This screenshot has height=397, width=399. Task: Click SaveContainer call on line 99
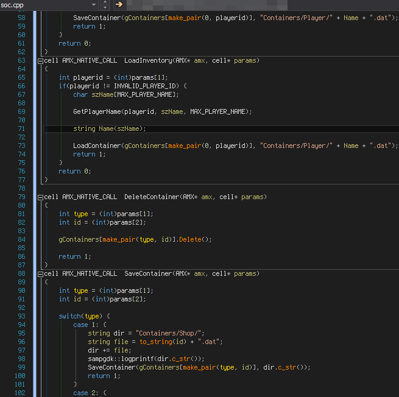pos(199,368)
